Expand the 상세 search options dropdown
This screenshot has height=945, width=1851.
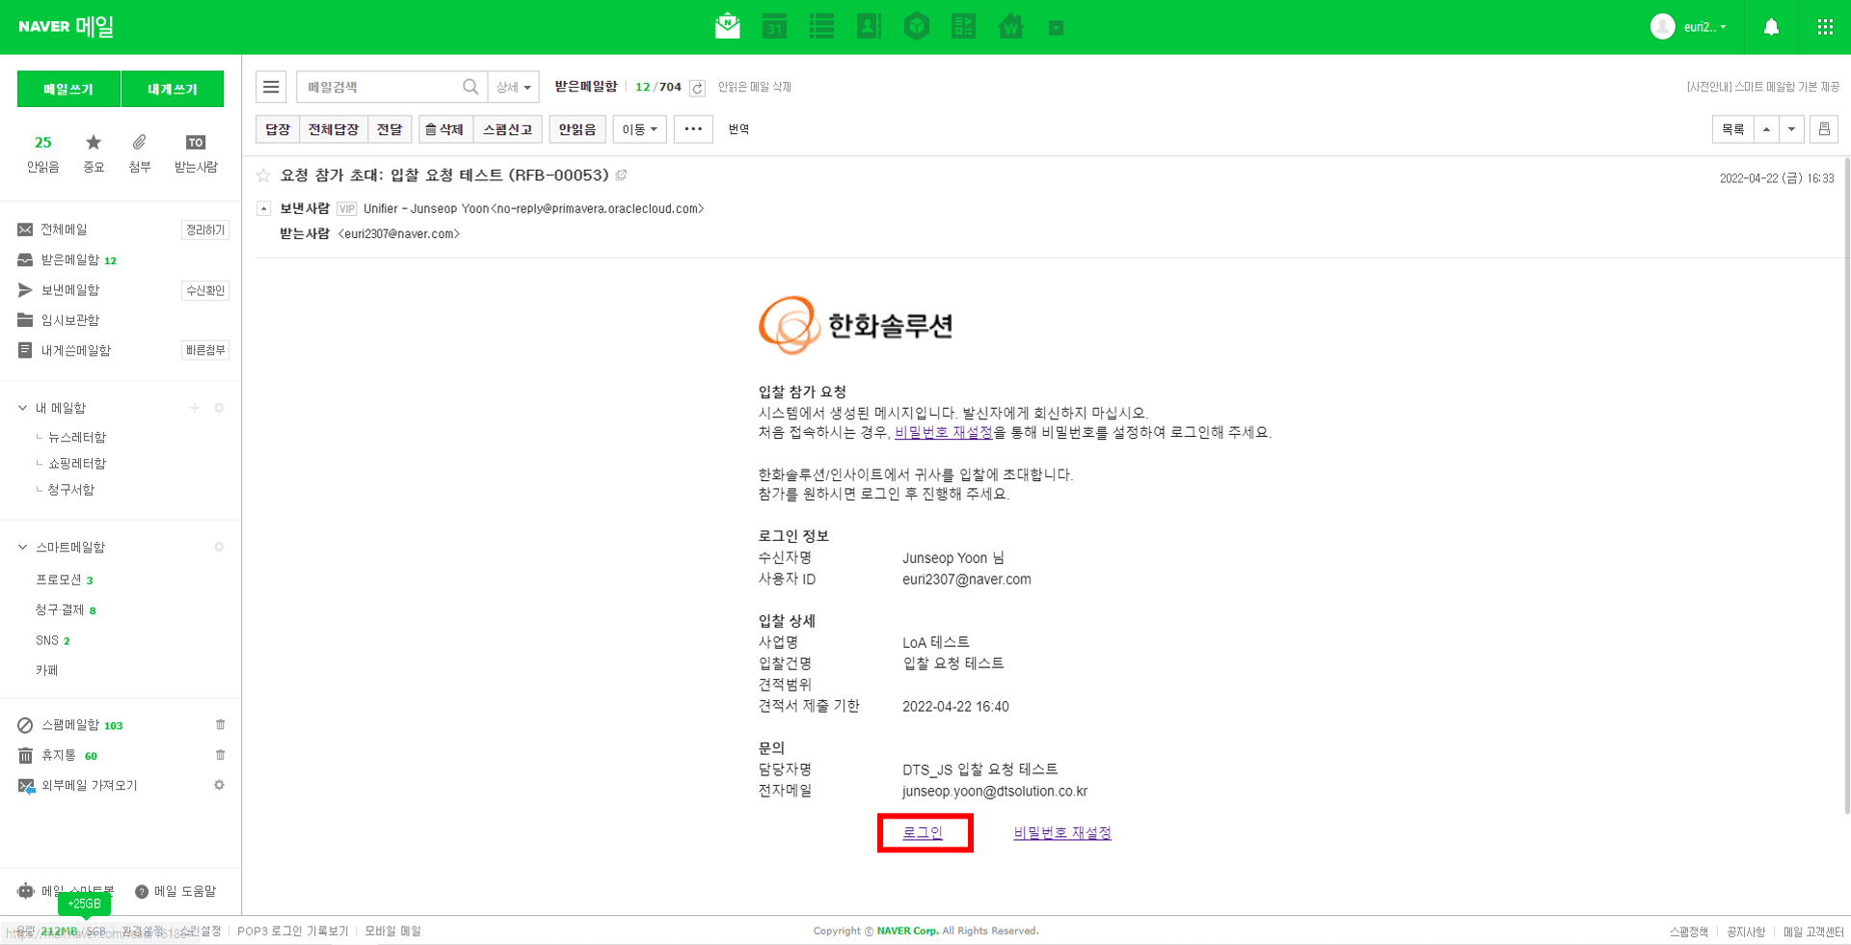click(513, 87)
